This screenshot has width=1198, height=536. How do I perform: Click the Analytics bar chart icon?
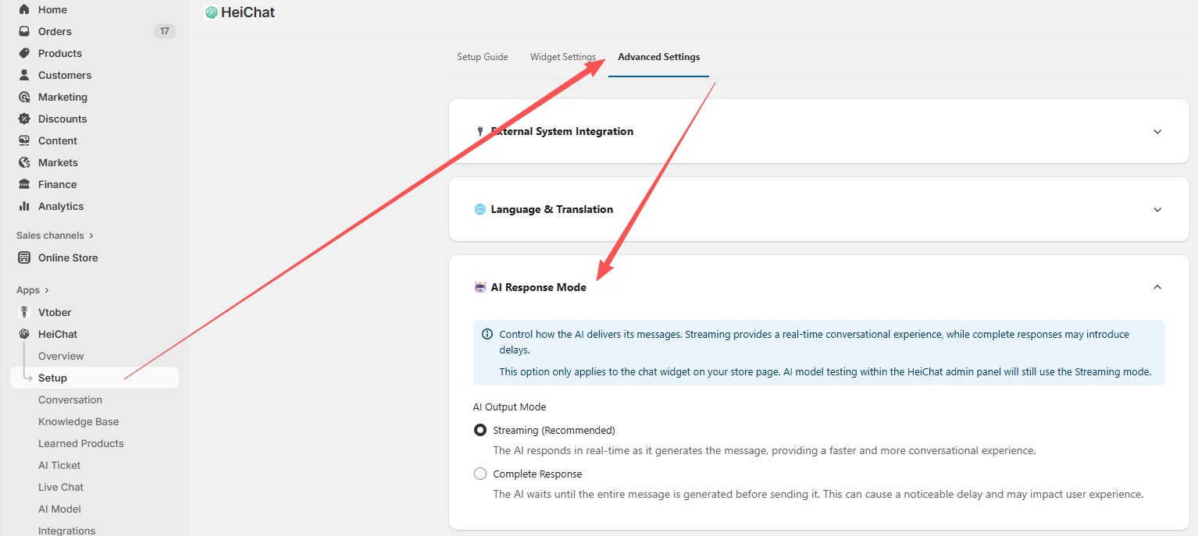point(24,206)
